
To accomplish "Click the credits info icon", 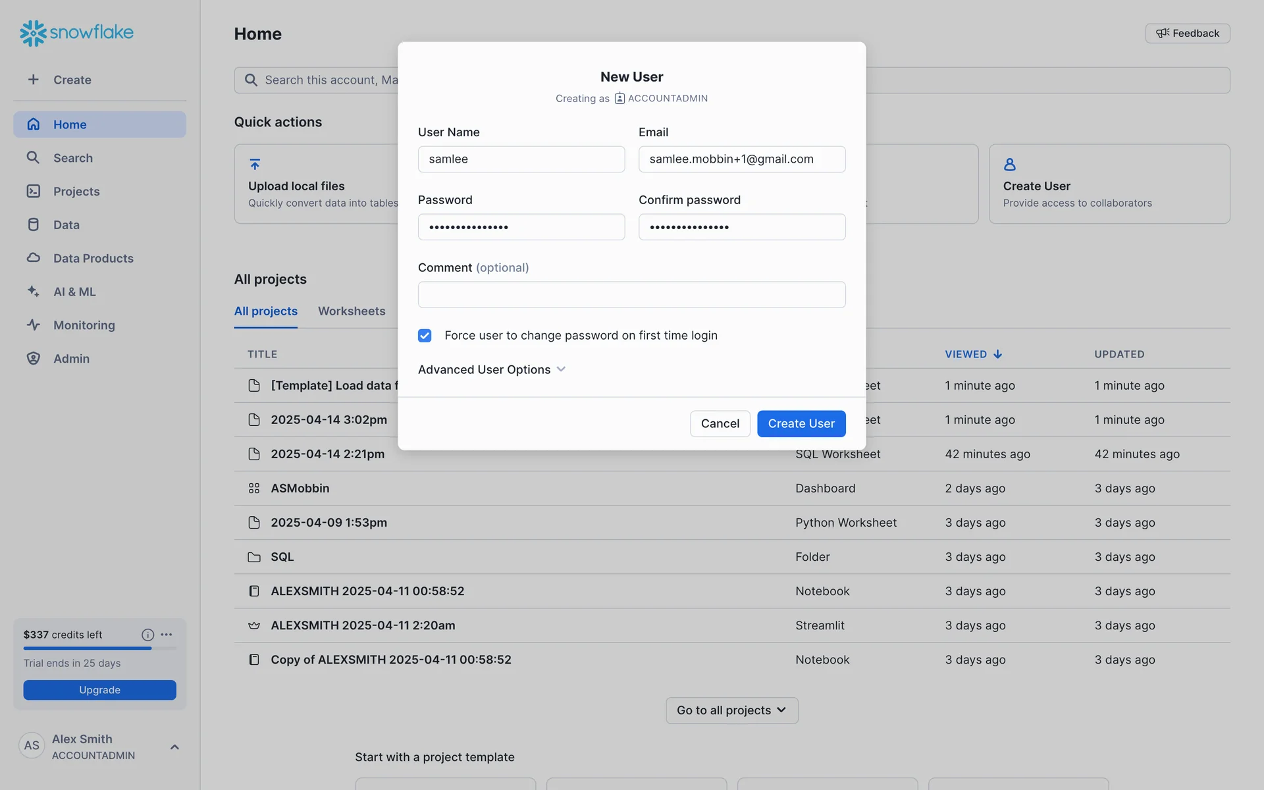I will pyautogui.click(x=147, y=635).
